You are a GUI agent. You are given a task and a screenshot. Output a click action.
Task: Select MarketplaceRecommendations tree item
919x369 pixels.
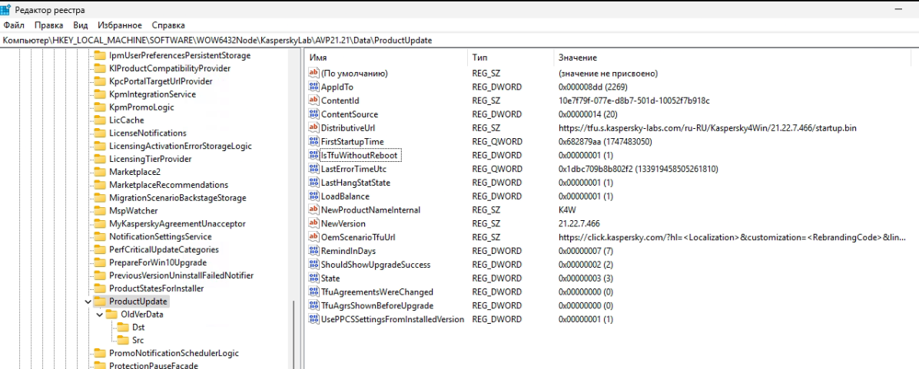(169, 185)
